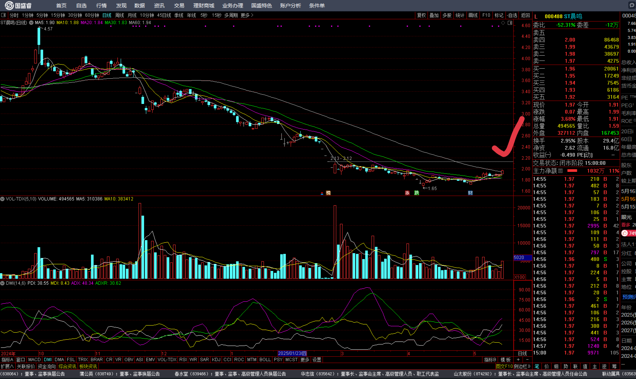Switch chart period to 年线
636x379 pixels.
pyautogui.click(x=191, y=15)
